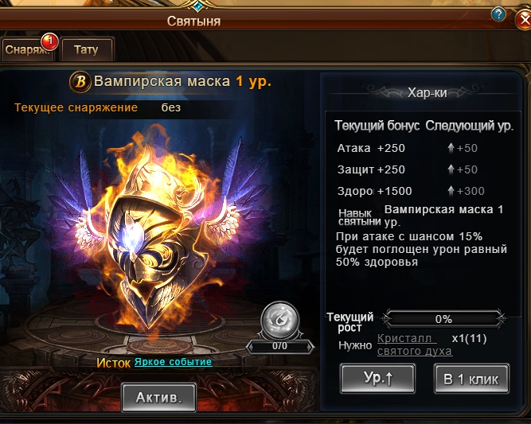The height and width of the screenshot is (424, 531).
Task: Click the Защит upgrade arrow +50
Action: pyautogui.click(x=463, y=169)
